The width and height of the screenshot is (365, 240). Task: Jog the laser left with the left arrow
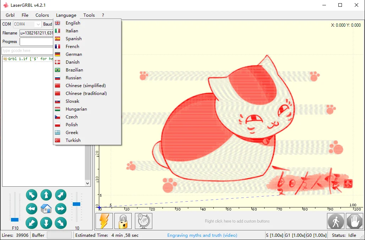click(x=32, y=209)
